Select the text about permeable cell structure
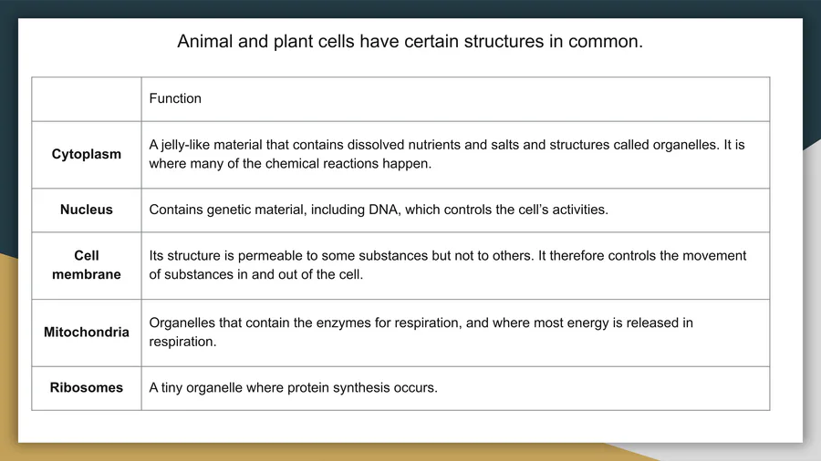Viewport: 821px width, 461px height. 448,265
